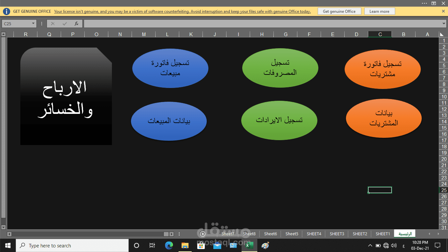Image resolution: width=448 pixels, height=252 pixels.
Task: Open the Paint app from the taskbar
Action: pos(265,245)
